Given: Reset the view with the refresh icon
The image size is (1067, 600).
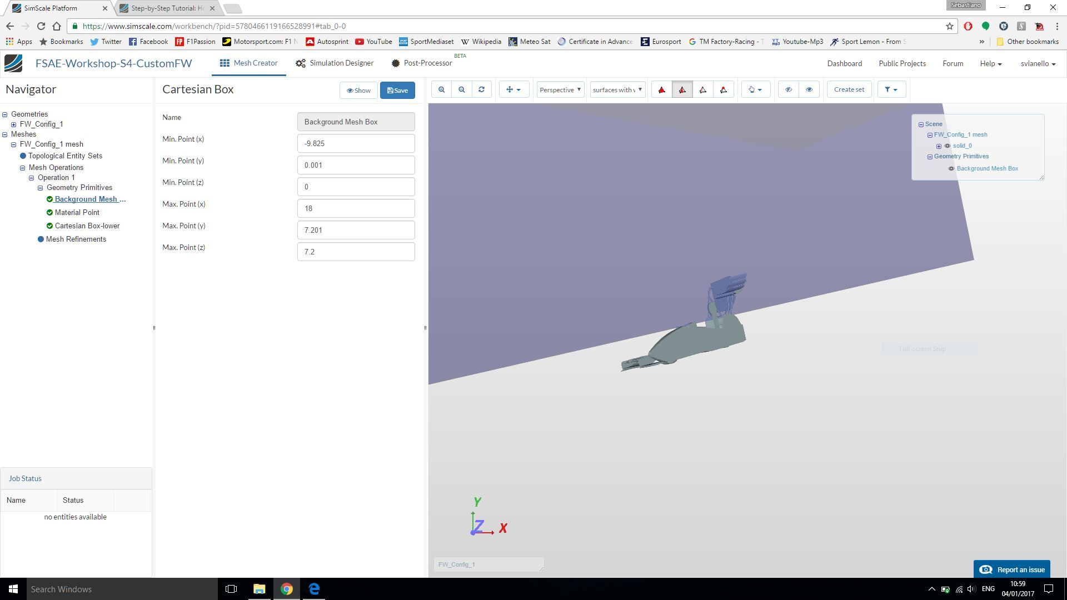Looking at the screenshot, I should coord(481,89).
